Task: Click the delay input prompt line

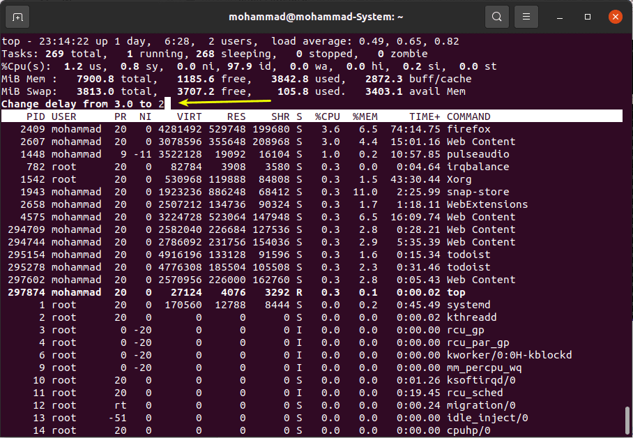Action: 83,104
